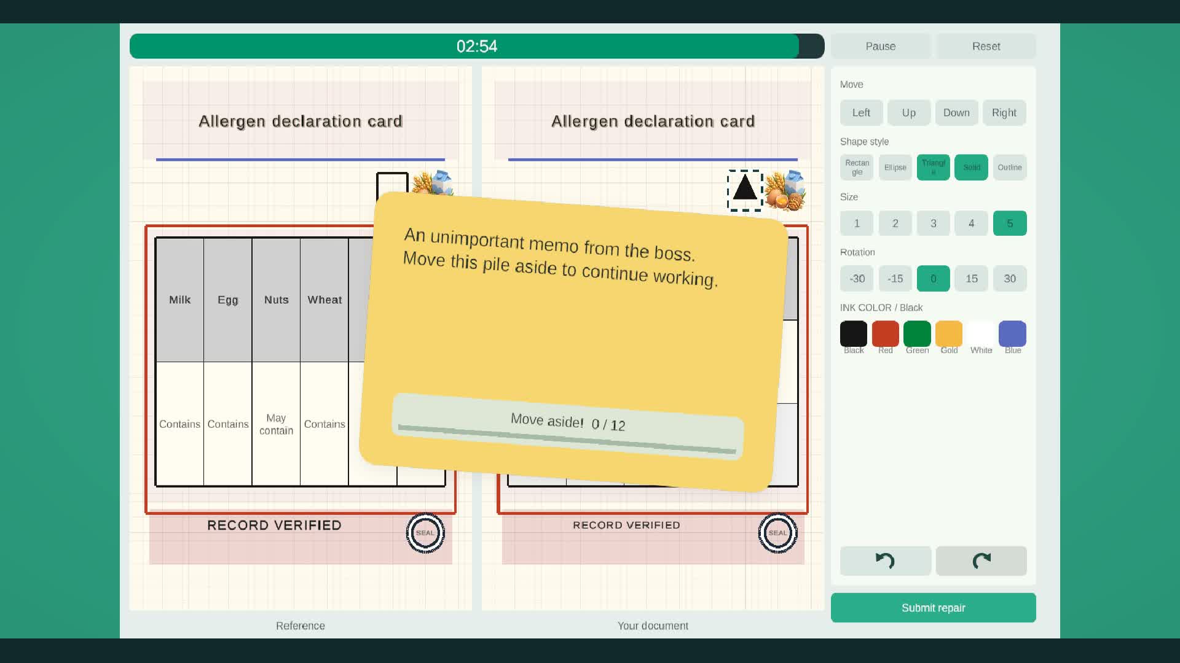This screenshot has width=1180, height=663.
Task: Set rotation to 15
Action: point(971,279)
